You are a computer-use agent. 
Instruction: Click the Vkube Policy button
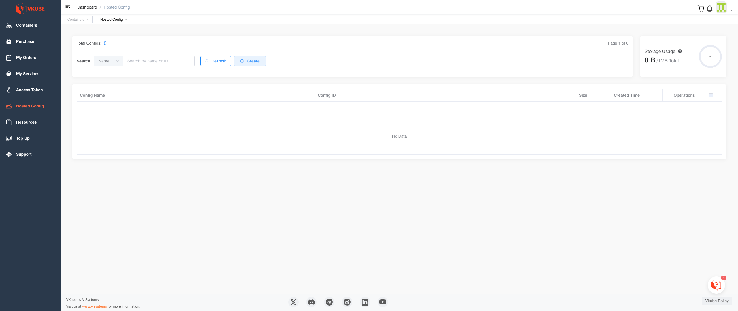[717, 301]
